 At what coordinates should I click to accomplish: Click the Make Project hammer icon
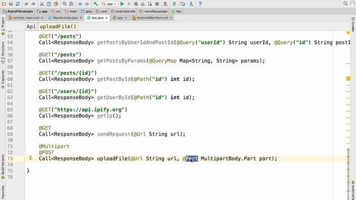pyautogui.click(x=96, y=4)
